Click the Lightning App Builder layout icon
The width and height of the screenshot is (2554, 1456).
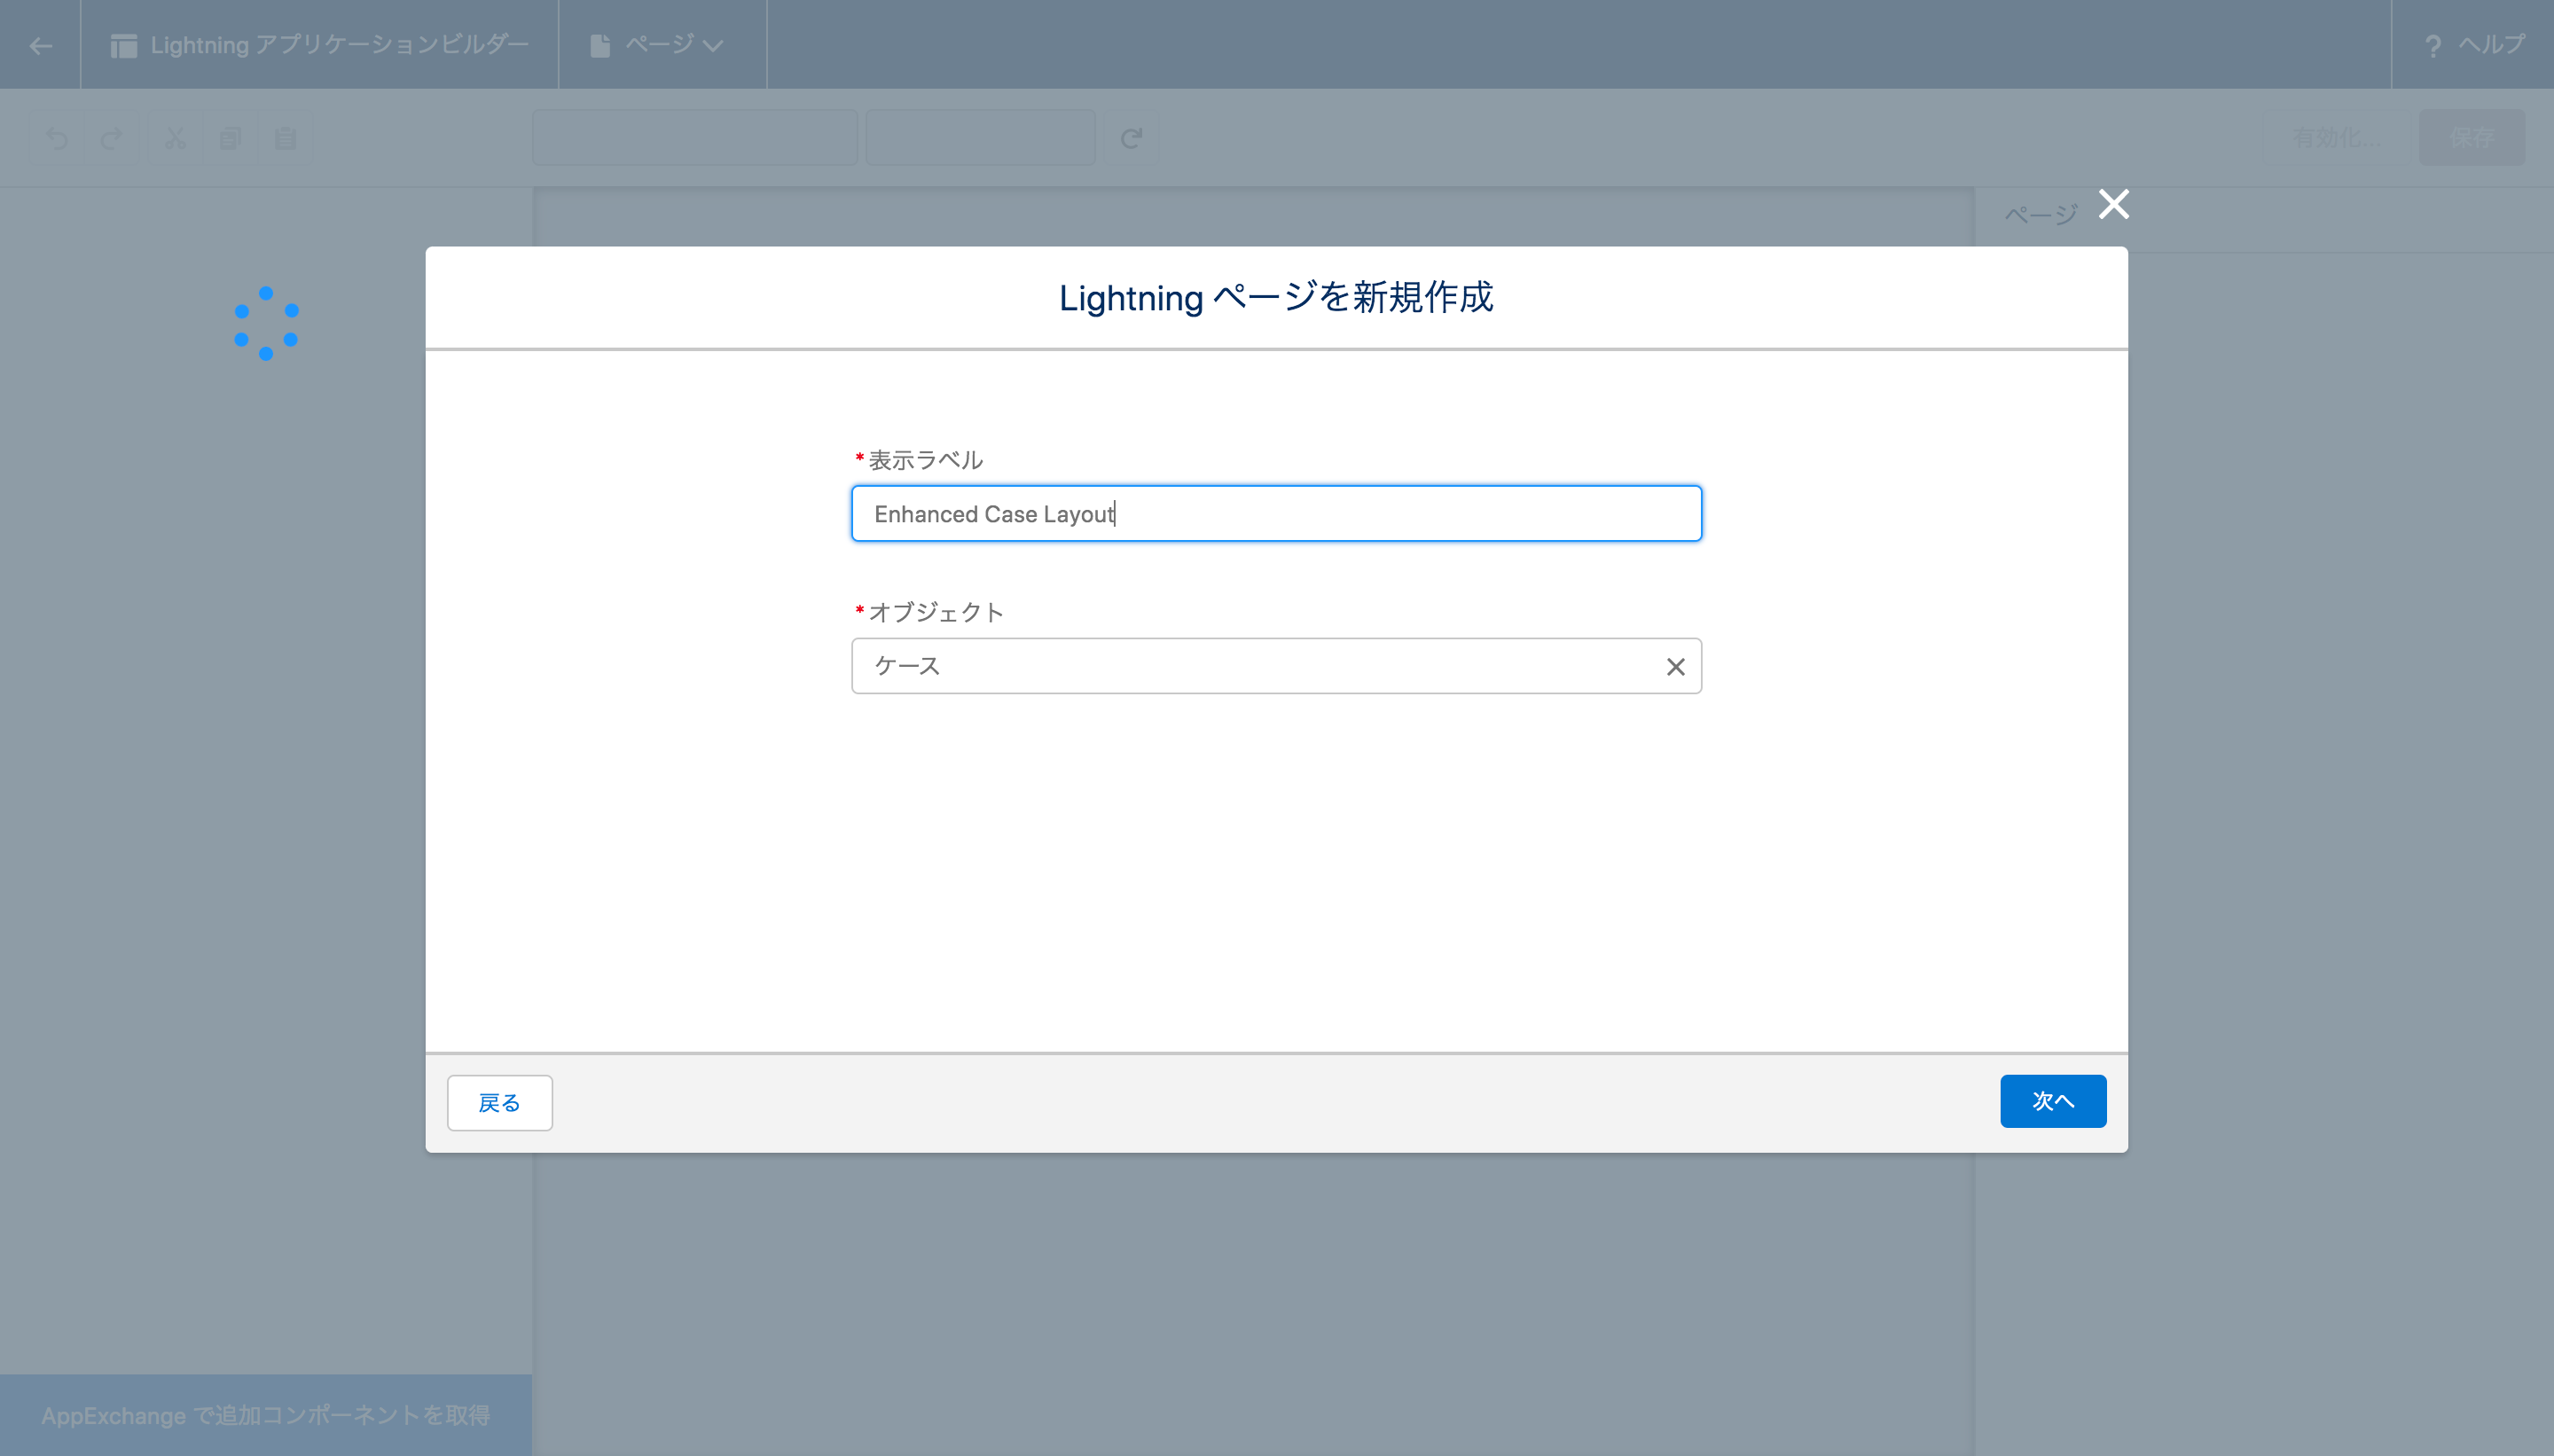(x=124, y=45)
